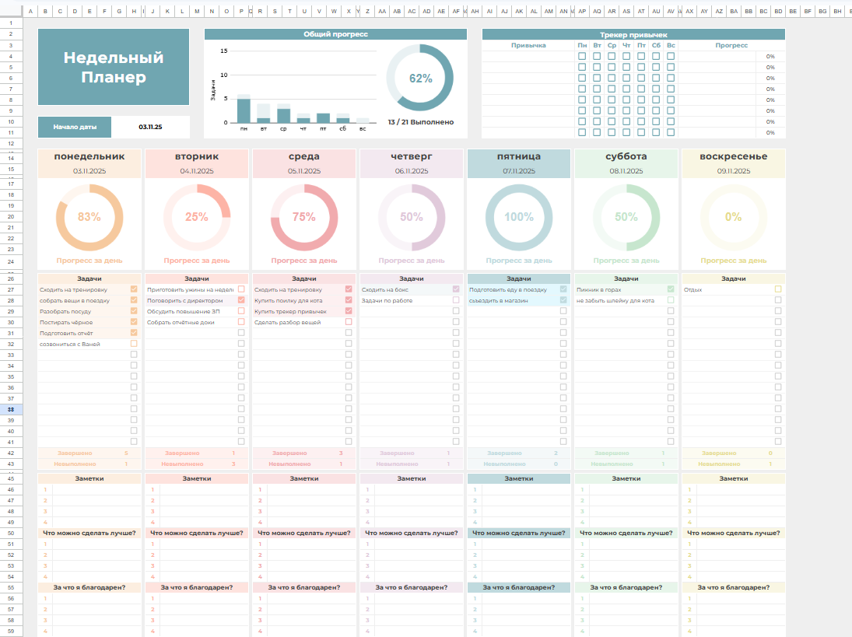Check off Monday's "Сходить на тренировку" task
This screenshot has height=637, width=852.
pyautogui.click(x=134, y=289)
